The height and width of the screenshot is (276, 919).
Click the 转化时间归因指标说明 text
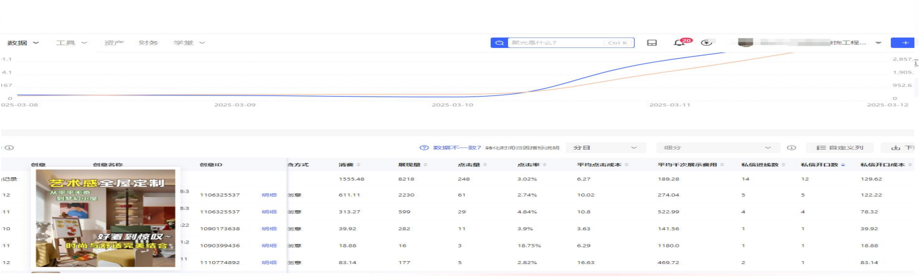[522, 148]
